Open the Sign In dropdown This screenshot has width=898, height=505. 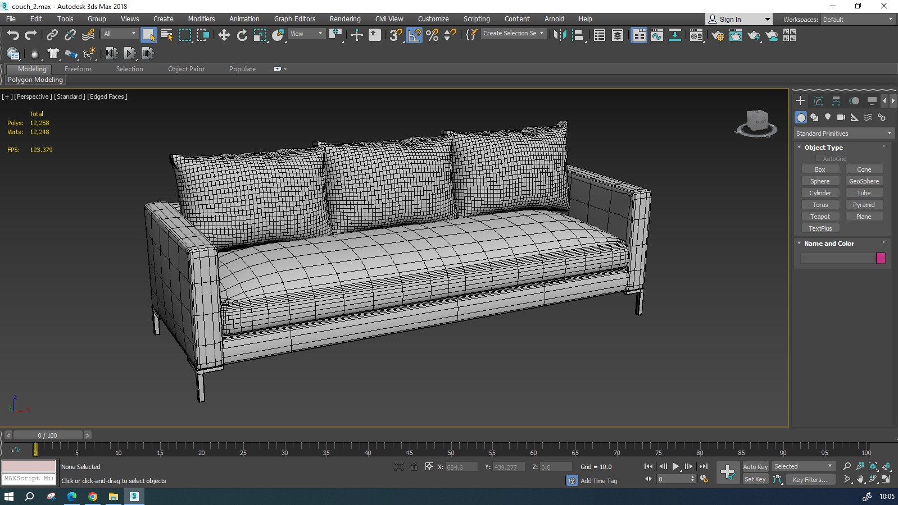(x=738, y=19)
